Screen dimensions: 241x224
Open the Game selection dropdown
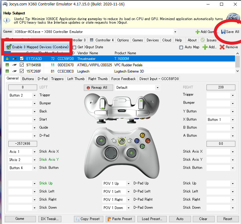[175, 32]
